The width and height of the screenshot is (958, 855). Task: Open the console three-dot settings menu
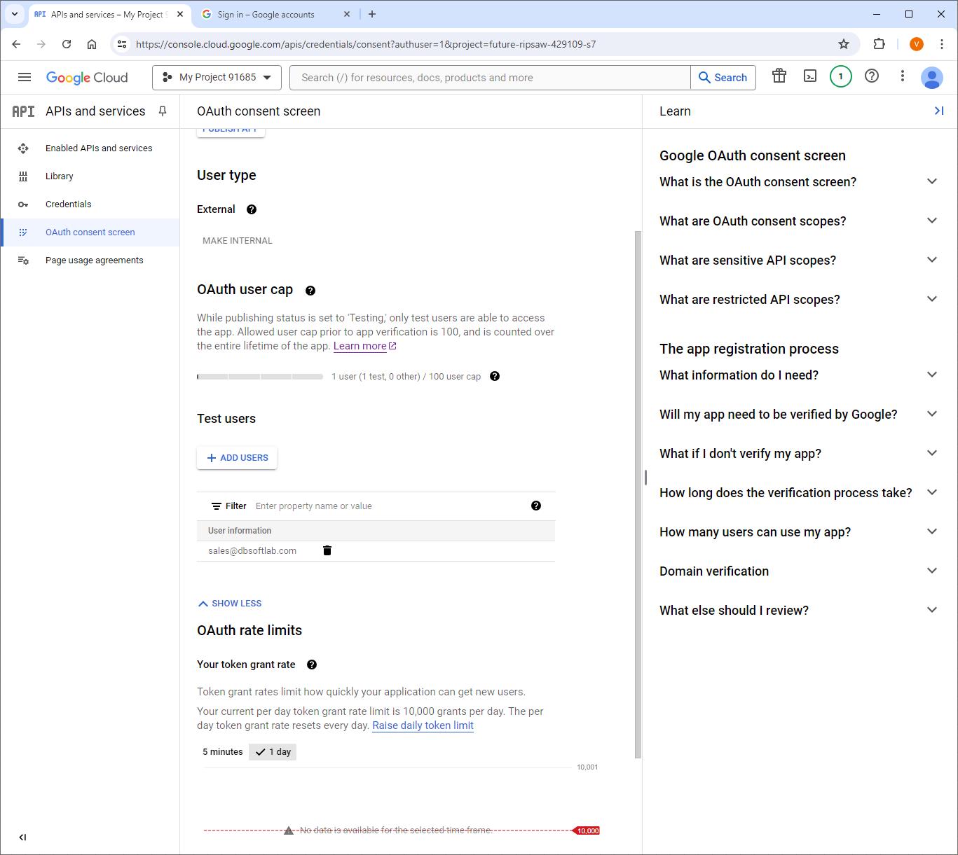[x=903, y=76]
